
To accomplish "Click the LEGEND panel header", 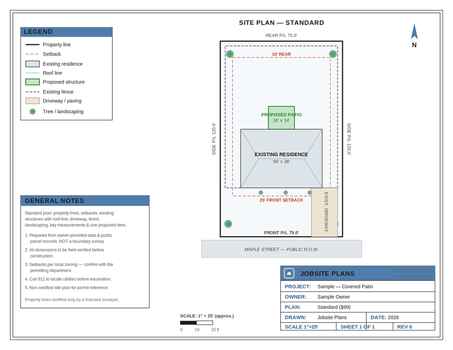I will [x=66, y=32].
